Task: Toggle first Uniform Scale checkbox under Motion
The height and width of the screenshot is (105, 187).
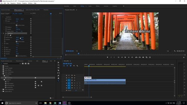Action: point(16,25)
